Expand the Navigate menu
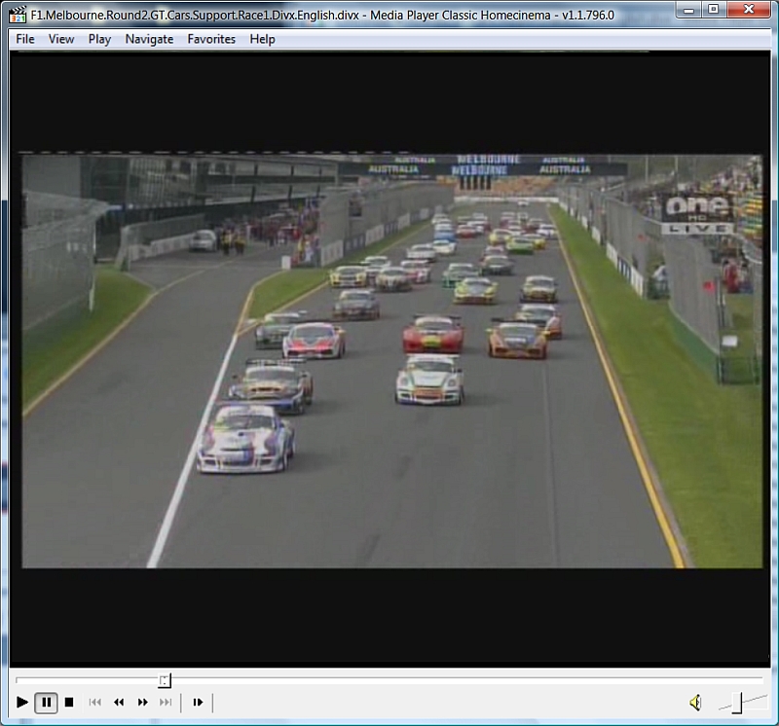 coord(149,39)
